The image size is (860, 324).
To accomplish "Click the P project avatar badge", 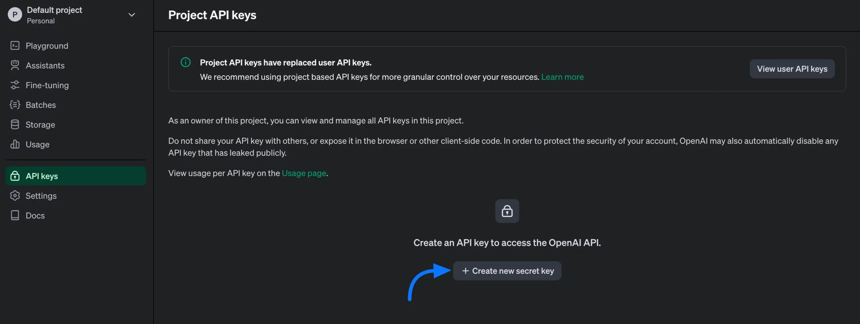I will pyautogui.click(x=15, y=14).
